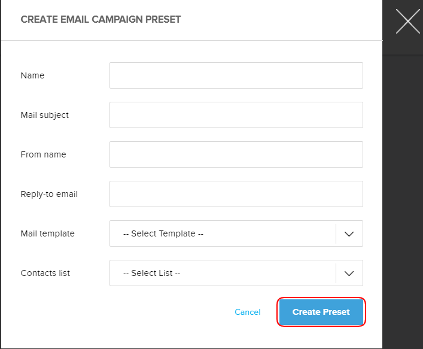Cancel the preset creation
Viewport: 423px width, 349px height.
(248, 312)
